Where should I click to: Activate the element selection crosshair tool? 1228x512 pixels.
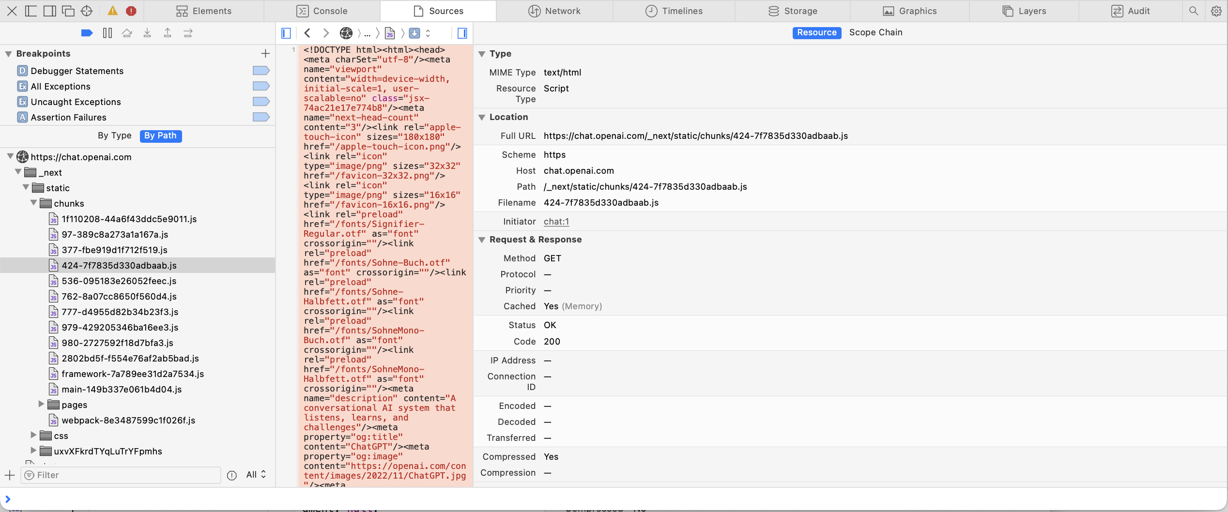point(87,11)
